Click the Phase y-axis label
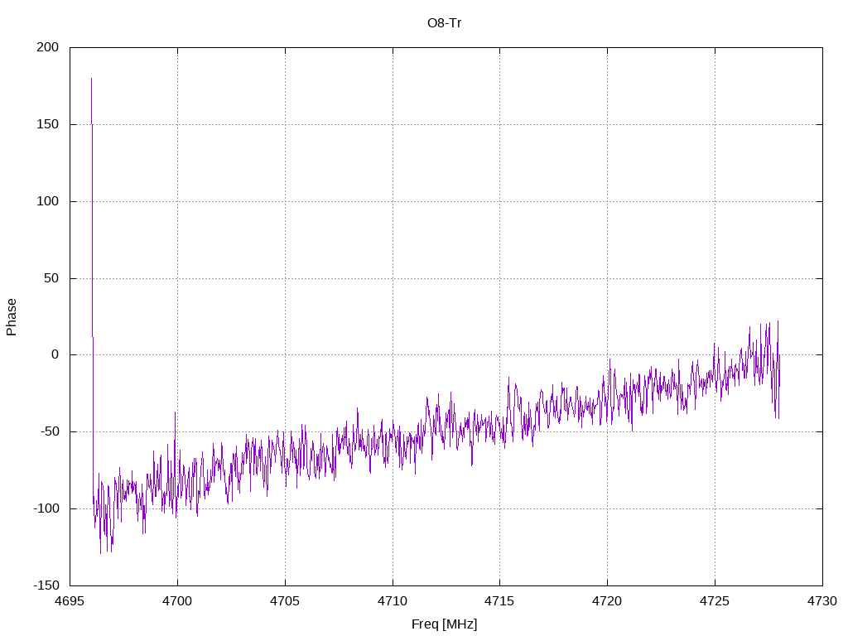Viewport: 848px width, 636px height. (x=12, y=317)
